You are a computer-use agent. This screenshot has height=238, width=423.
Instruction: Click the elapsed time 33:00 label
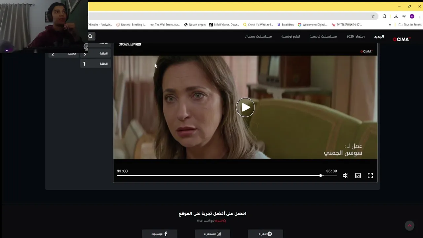122,171
